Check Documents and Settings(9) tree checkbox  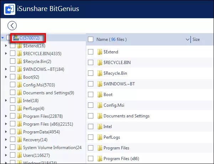(12, 92)
